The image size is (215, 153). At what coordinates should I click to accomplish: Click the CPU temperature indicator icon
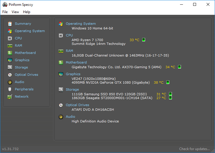(x=144, y=40)
